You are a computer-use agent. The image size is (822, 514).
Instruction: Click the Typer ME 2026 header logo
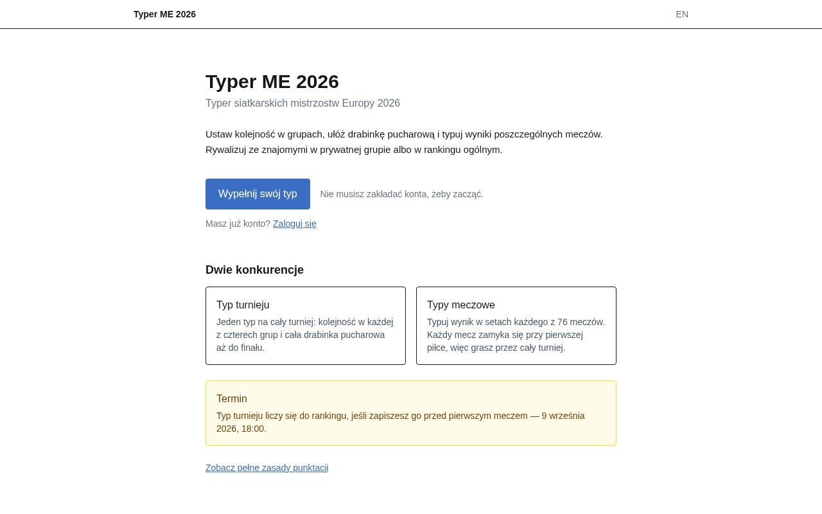coord(164,14)
